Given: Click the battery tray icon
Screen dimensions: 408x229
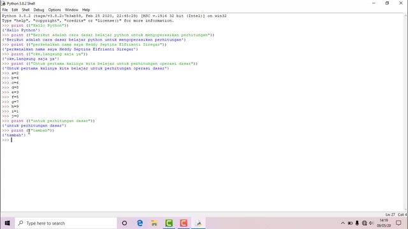Looking at the screenshot, I should pos(350,223).
